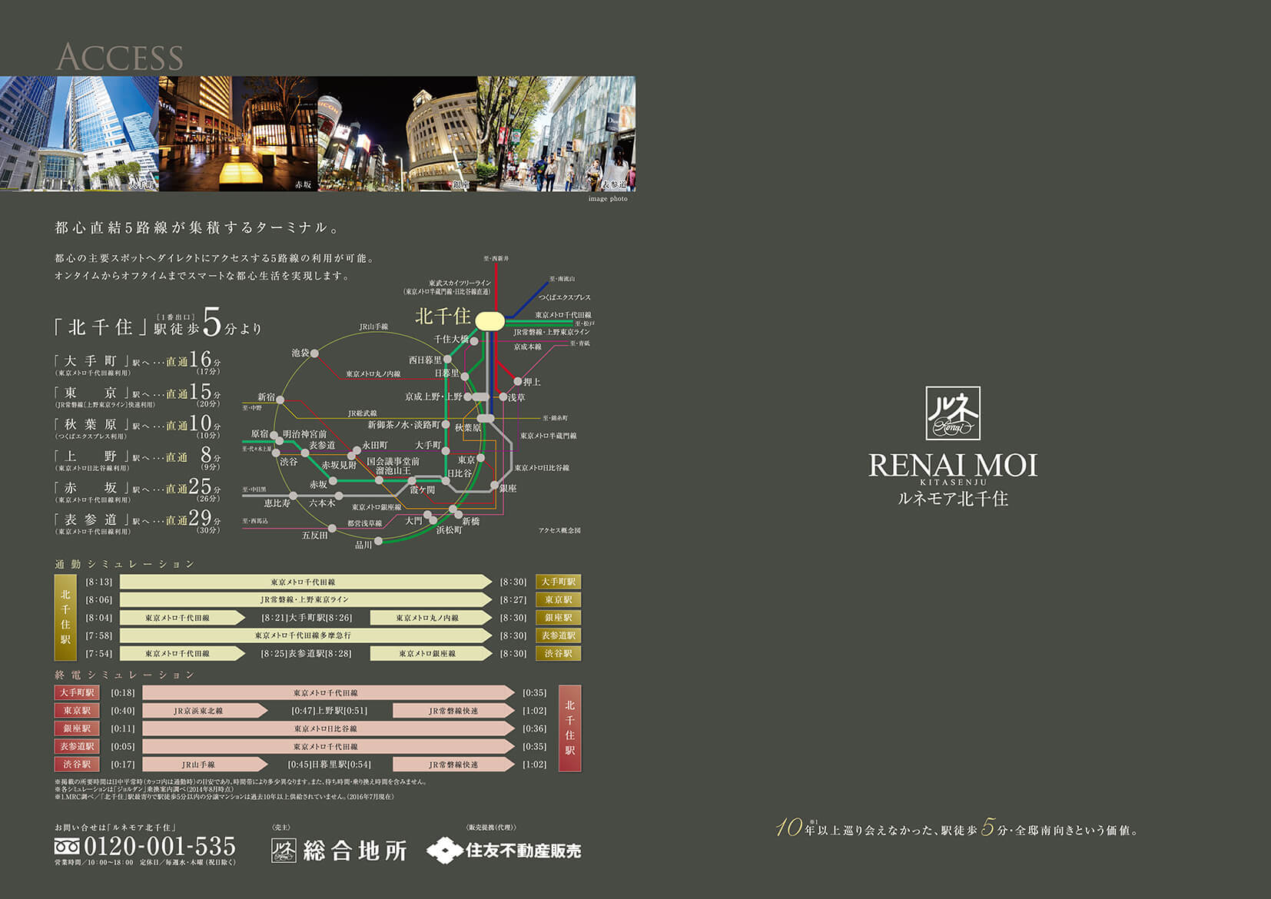Screen dimensions: 1271x899
Task: Click the gold 表参道駅 destination label
Action: point(559,635)
